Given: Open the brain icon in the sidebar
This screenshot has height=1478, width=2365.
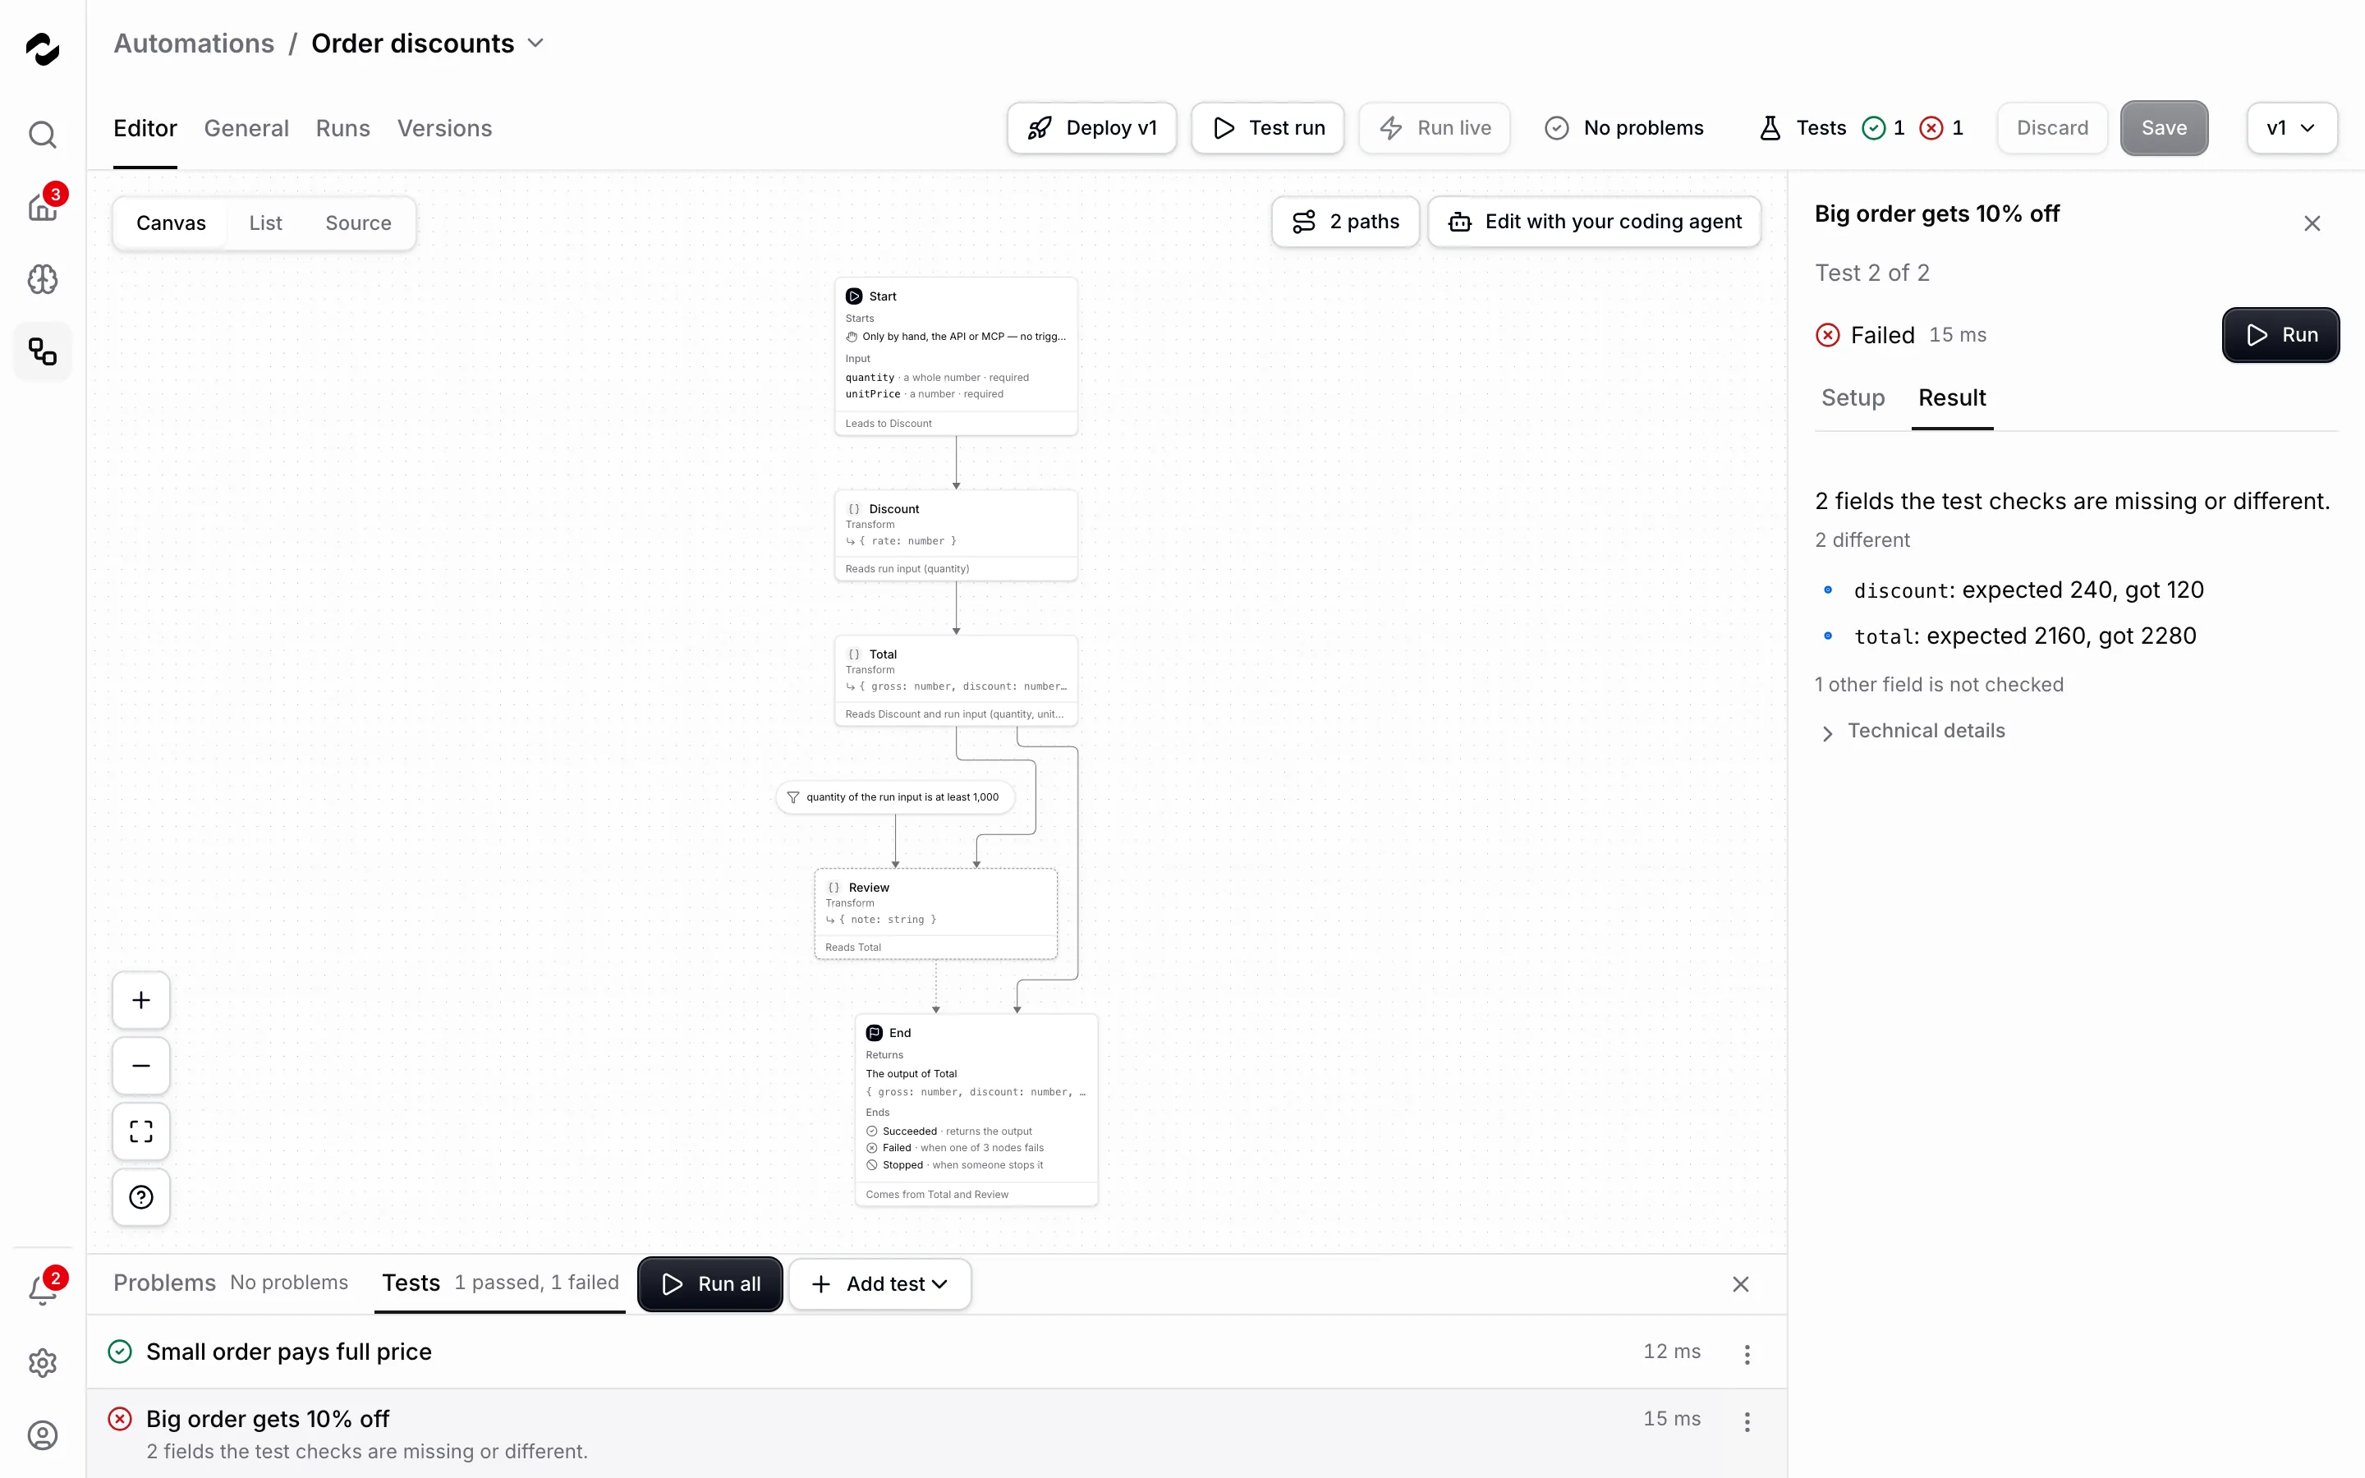Looking at the screenshot, I should tap(42, 279).
